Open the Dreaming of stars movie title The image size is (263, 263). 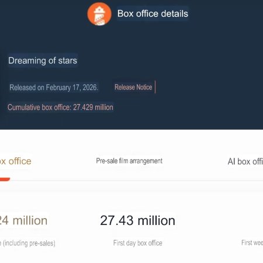coord(43,60)
